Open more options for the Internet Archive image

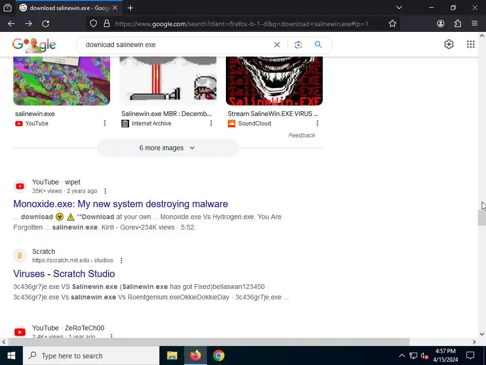pyautogui.click(x=211, y=123)
